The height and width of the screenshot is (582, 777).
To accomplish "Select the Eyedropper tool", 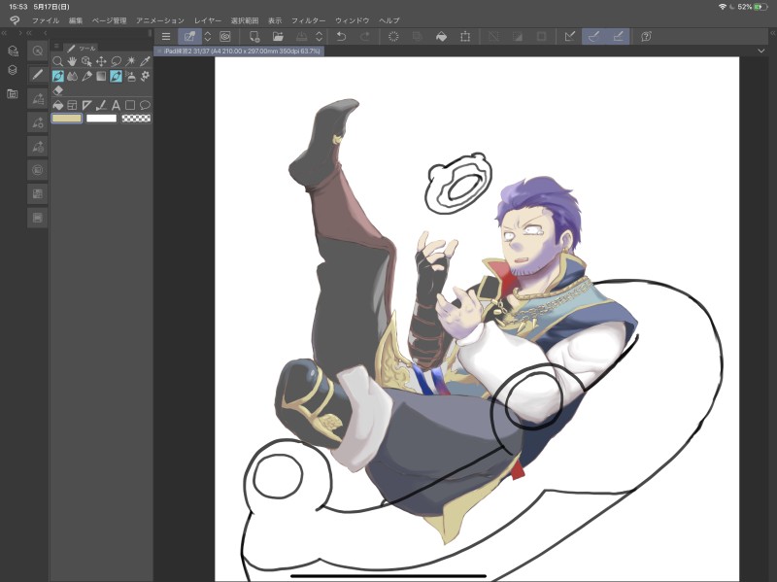I will point(145,61).
